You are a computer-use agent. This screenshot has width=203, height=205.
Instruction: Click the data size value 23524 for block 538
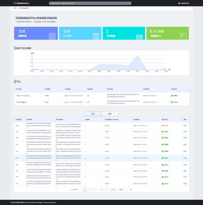tap(107, 126)
